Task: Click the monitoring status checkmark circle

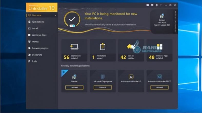Action: coord(72,19)
